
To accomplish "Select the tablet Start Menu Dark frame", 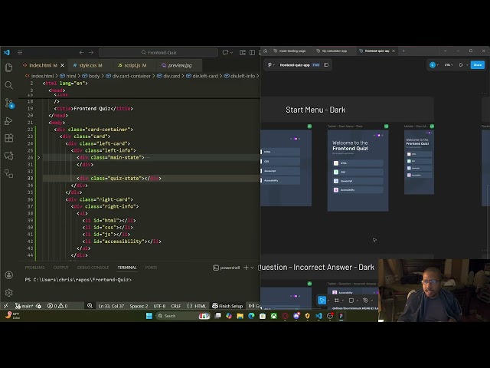I will tap(358, 170).
